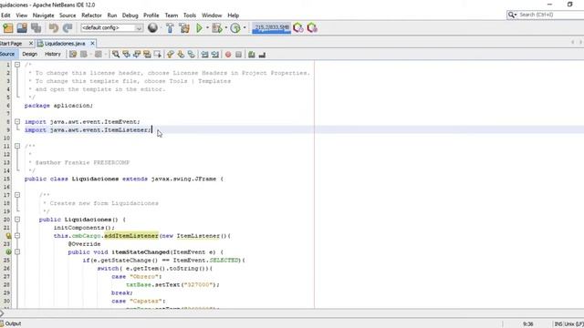Open Run Project dropdown arrow

207,28
